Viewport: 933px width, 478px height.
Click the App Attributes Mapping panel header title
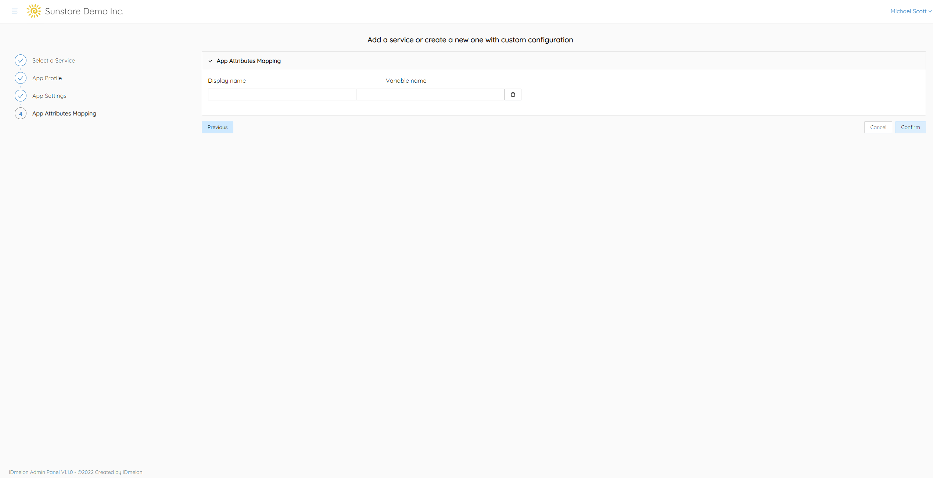[x=248, y=61]
